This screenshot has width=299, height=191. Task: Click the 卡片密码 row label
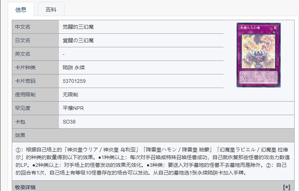25,81
